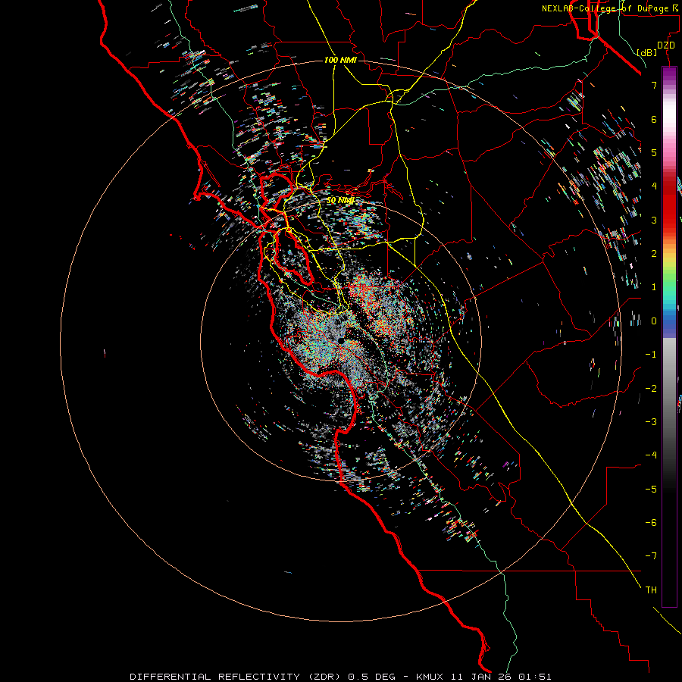This screenshot has width=682, height=682.
Task: Select the -4 dB scale label
Action: 651,455
